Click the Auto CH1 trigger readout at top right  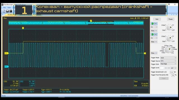click(139, 18)
